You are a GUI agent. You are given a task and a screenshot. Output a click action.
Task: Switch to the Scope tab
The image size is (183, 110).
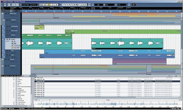pyautogui.click(x=12, y=108)
